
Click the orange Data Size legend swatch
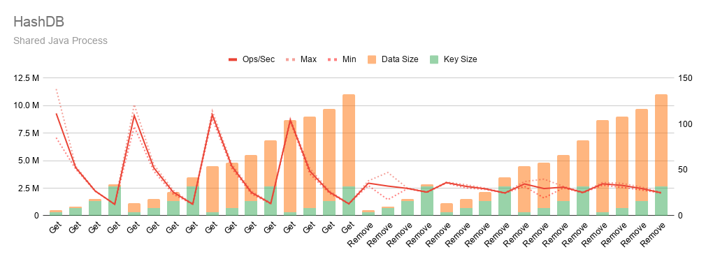[372, 59]
